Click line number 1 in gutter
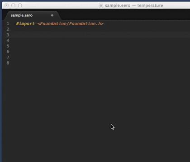This screenshot has width=190, height=162. (8, 24)
